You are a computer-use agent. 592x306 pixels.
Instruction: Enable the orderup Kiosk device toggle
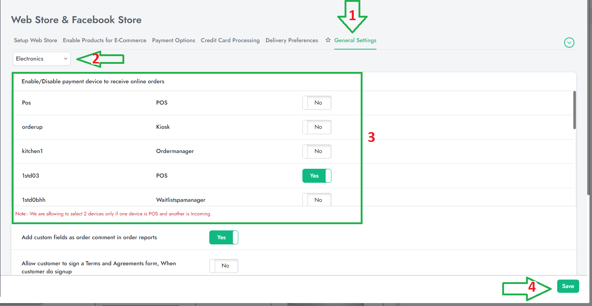[317, 127]
